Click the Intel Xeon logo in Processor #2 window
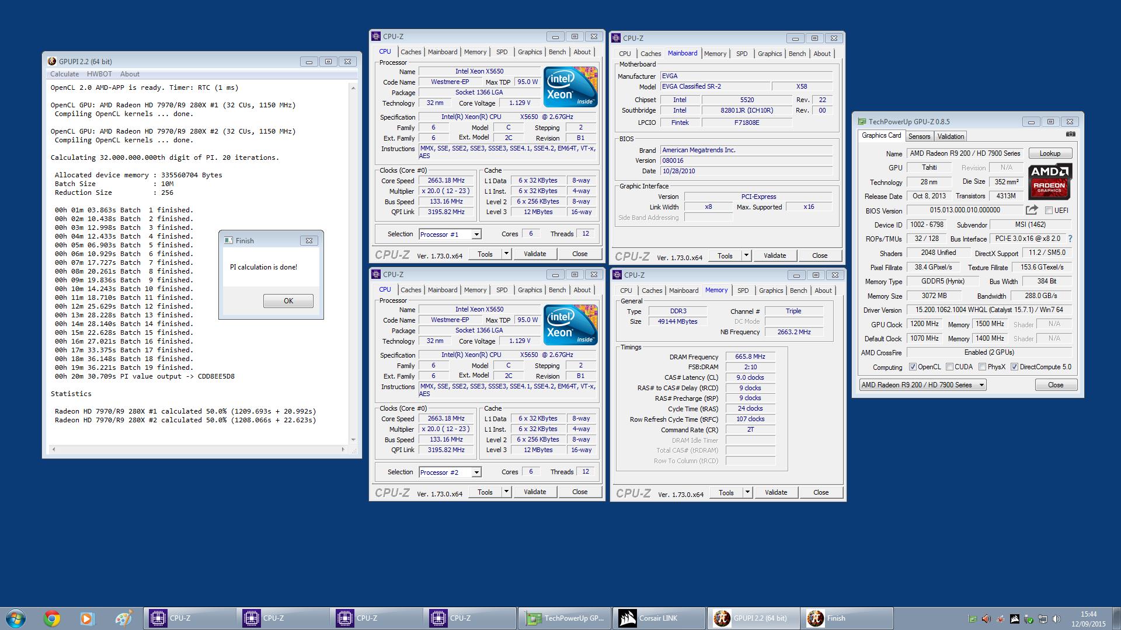This screenshot has width=1121, height=630. [570, 325]
